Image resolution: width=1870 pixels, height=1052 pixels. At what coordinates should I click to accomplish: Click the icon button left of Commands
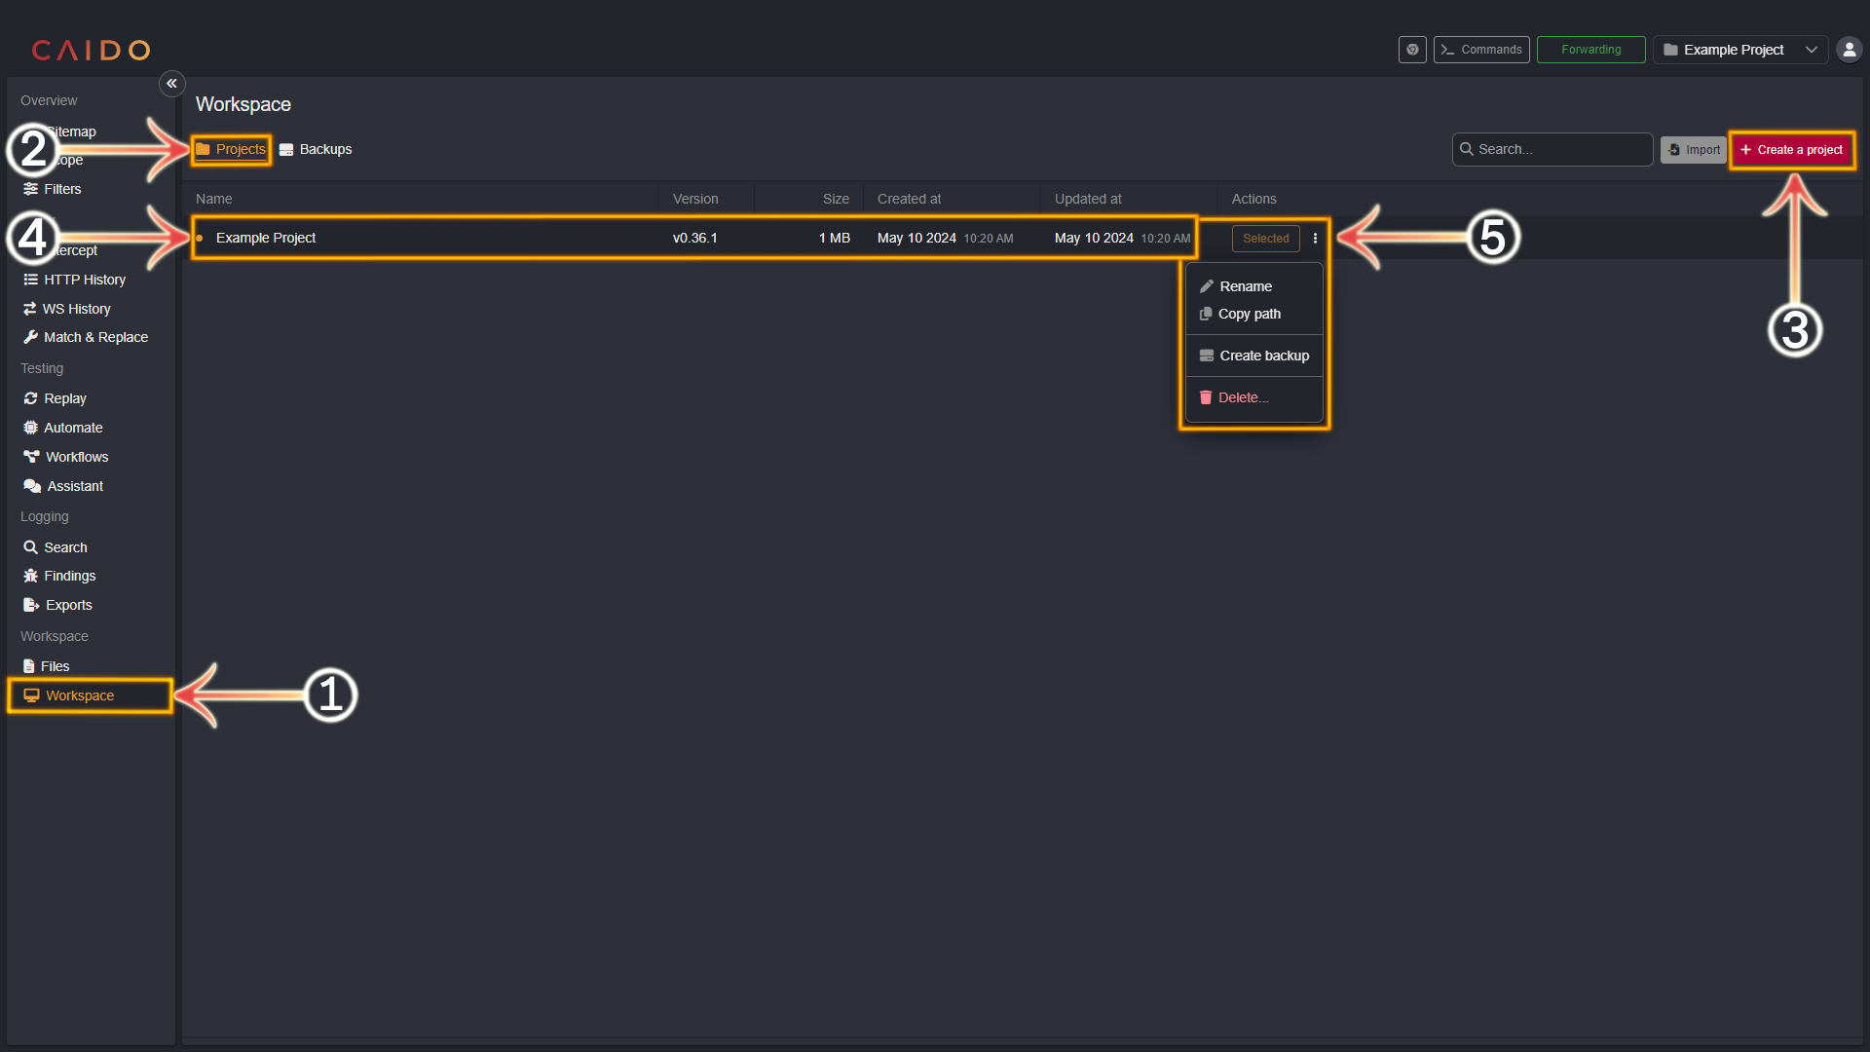click(1412, 50)
